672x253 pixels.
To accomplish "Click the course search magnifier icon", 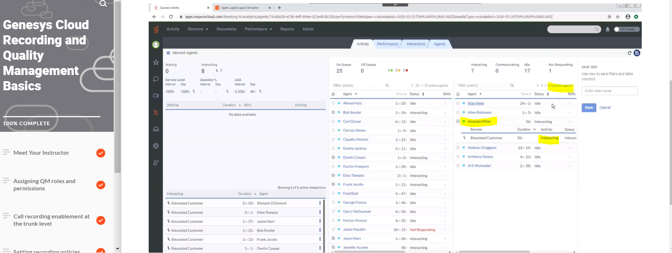I will pyautogui.click(x=103, y=4).
